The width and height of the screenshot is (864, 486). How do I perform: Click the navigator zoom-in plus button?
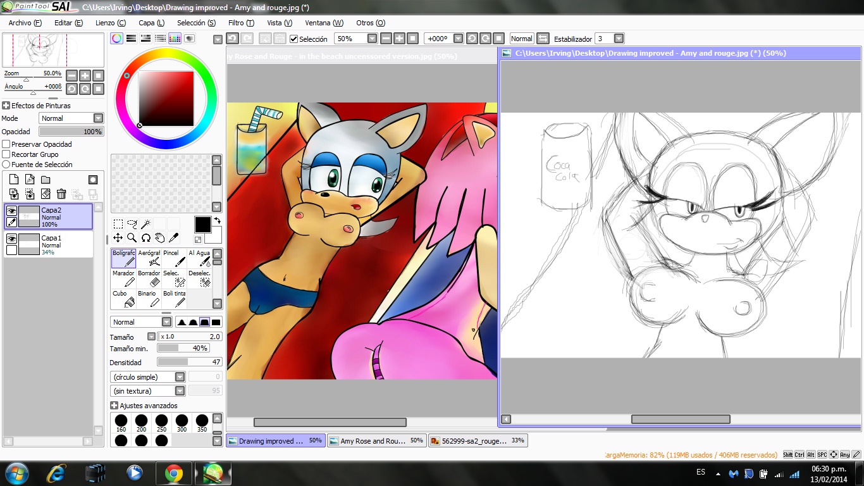pyautogui.click(x=85, y=75)
